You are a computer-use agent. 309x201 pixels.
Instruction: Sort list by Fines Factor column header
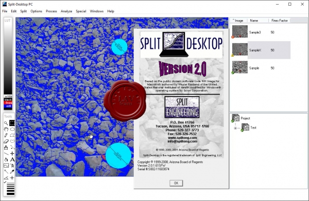[x=280, y=21]
